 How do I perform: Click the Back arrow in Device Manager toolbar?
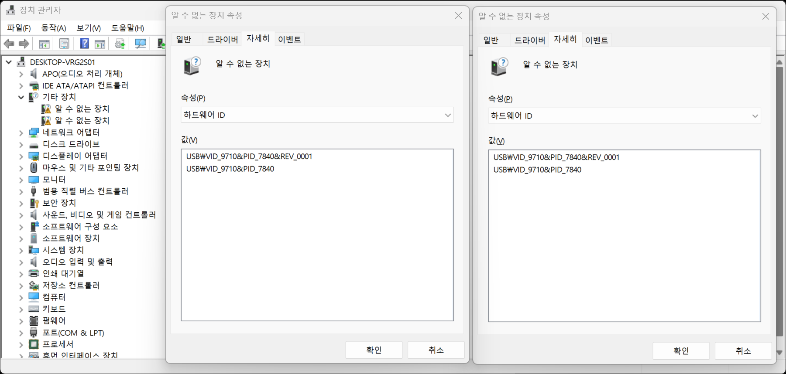9,44
